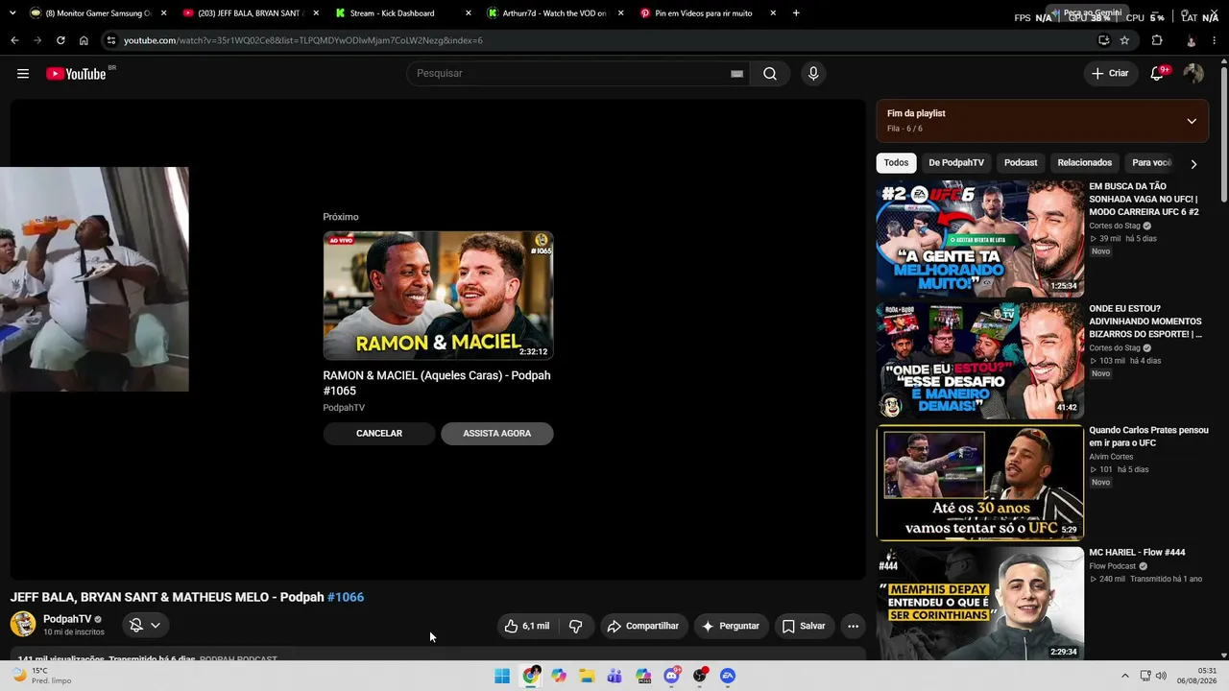This screenshot has height=691, width=1229.
Task: Click the Perguntar ask button
Action: [731, 626]
